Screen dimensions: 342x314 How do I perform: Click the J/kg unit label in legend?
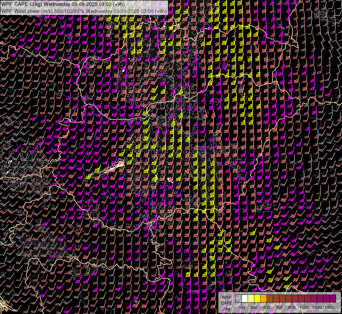[x=226, y=308]
